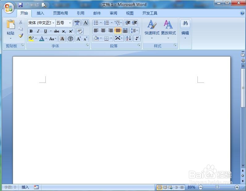Open the 字体 dialog launcher
246x191 pixels.
[87, 45]
